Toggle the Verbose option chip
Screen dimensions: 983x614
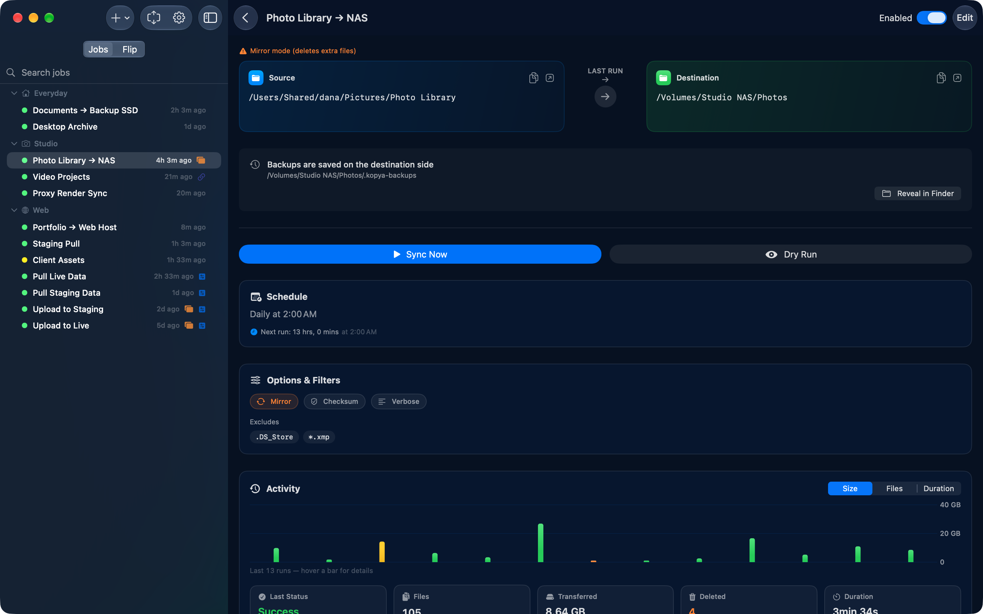coord(398,401)
